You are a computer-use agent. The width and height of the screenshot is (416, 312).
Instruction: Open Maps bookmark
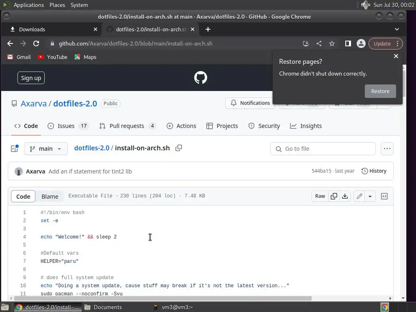[85, 57]
